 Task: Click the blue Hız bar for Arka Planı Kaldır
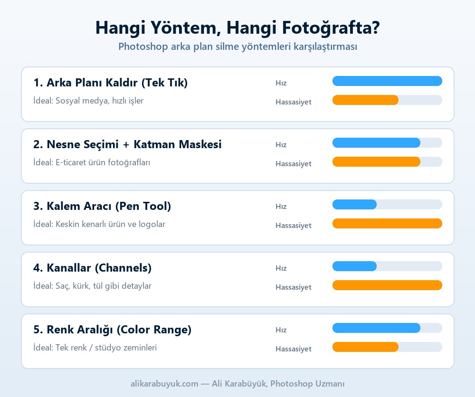(387, 81)
